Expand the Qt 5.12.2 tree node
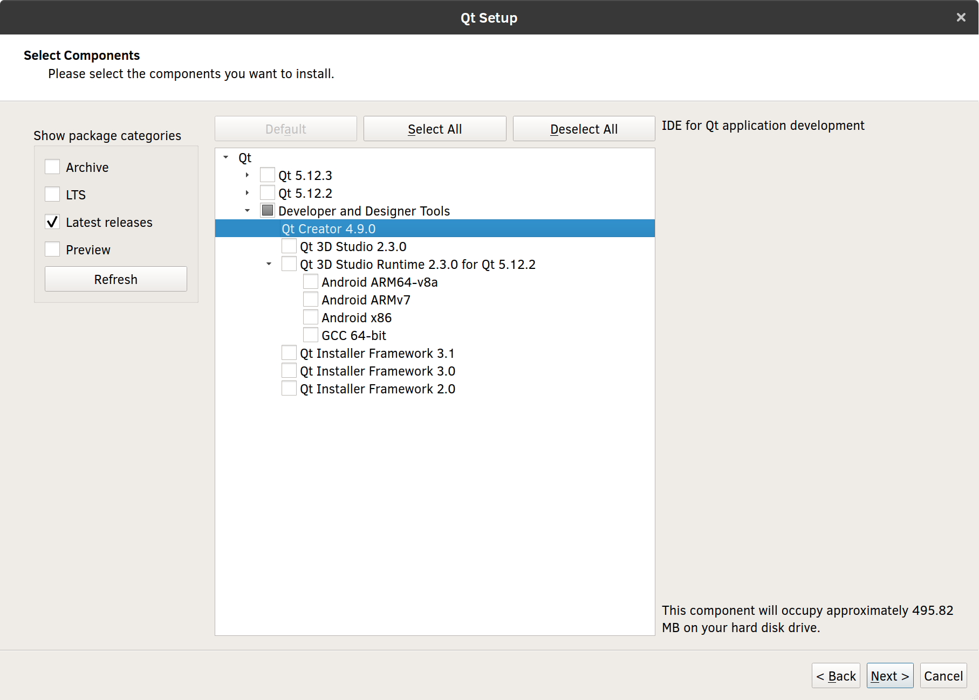This screenshot has width=979, height=700. click(x=247, y=192)
